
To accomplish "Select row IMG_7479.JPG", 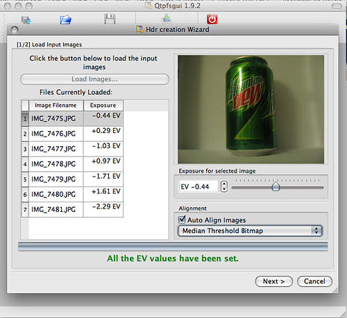I will tap(56, 179).
